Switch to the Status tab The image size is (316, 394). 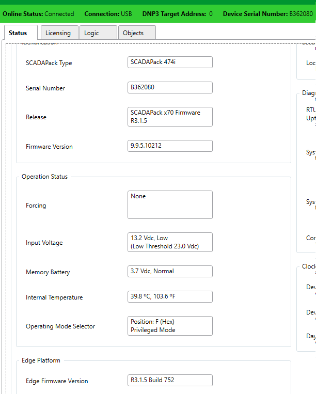coord(21,33)
